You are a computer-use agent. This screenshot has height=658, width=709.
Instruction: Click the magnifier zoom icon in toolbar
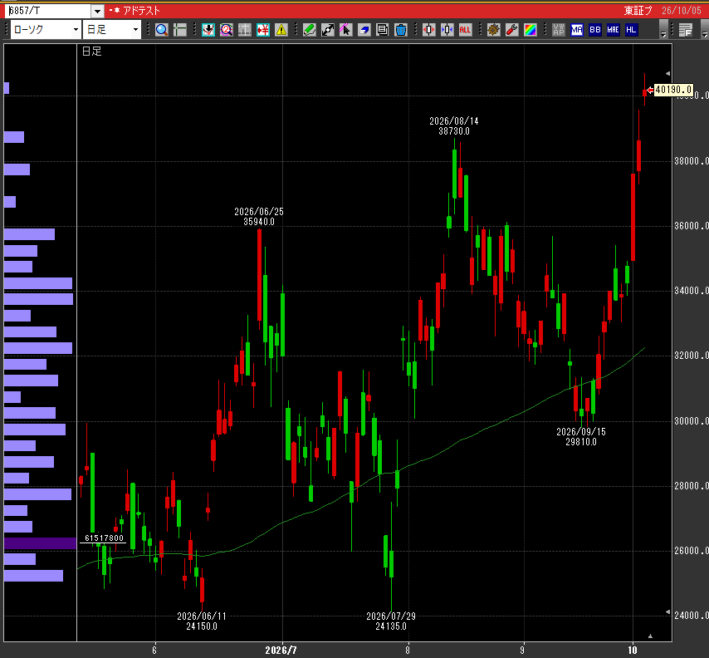click(x=161, y=30)
